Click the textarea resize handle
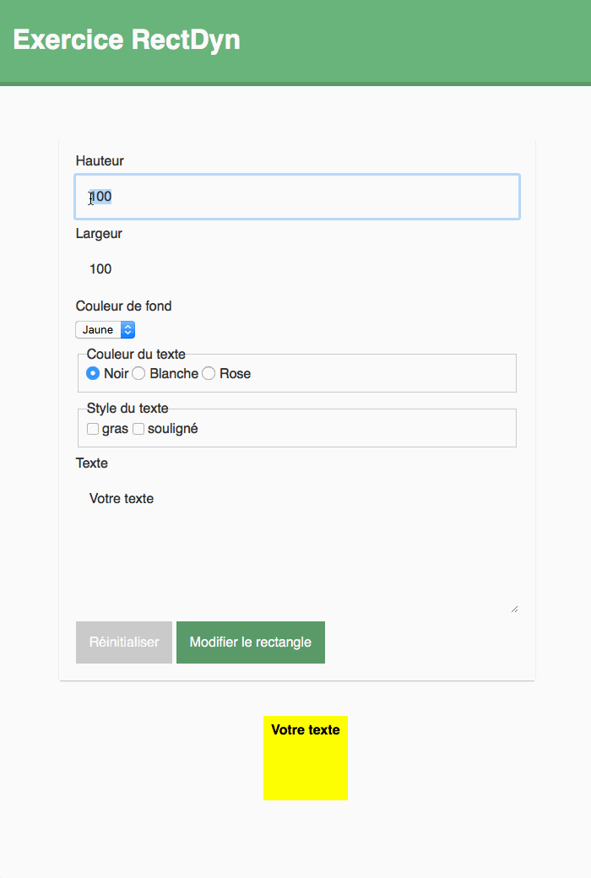 click(x=514, y=610)
